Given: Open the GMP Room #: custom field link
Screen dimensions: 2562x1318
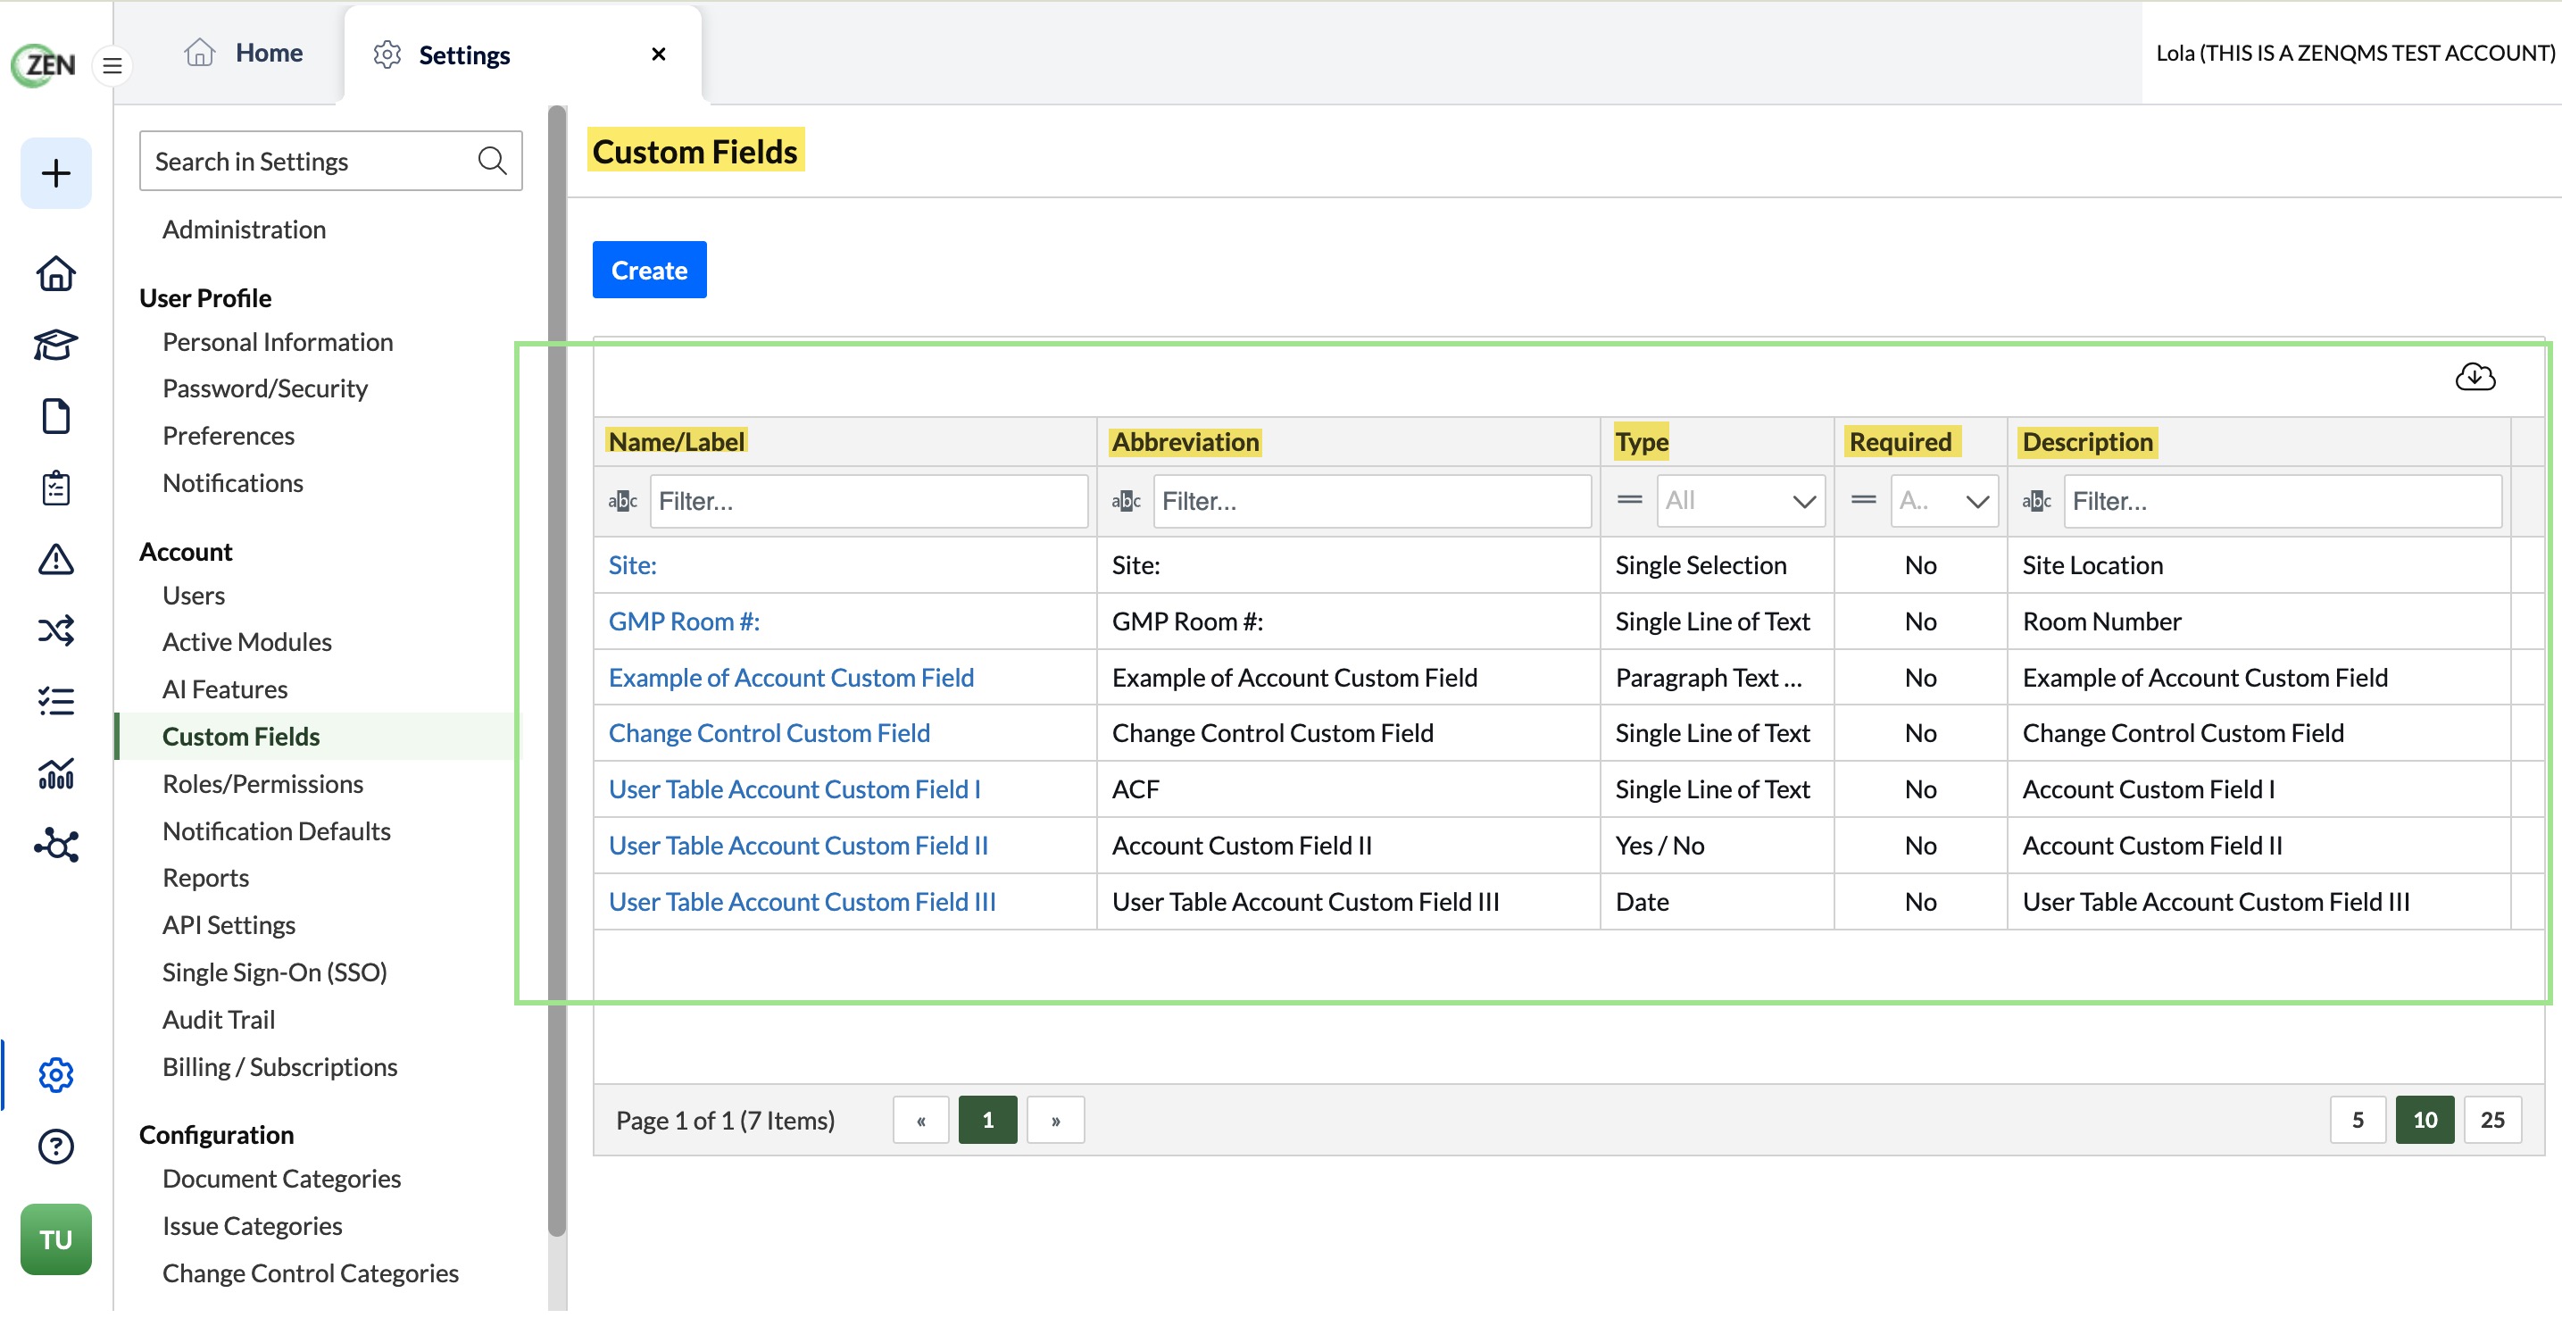Looking at the screenshot, I should tap(685, 622).
